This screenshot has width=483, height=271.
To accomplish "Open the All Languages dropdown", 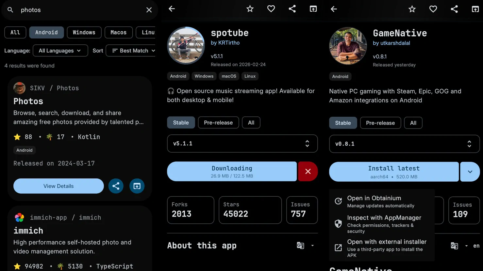I will click(60, 51).
